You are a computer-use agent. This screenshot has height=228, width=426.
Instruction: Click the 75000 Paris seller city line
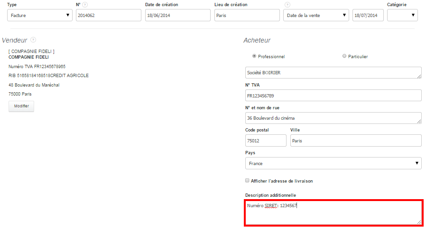[x=20, y=94]
